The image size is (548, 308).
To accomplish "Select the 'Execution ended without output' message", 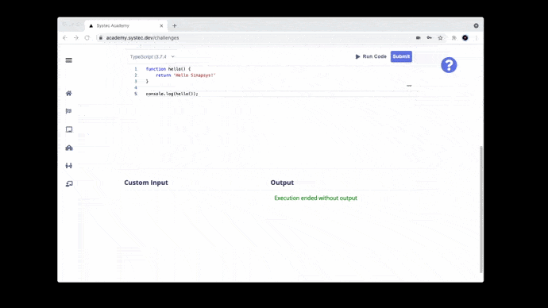I will [x=315, y=198].
